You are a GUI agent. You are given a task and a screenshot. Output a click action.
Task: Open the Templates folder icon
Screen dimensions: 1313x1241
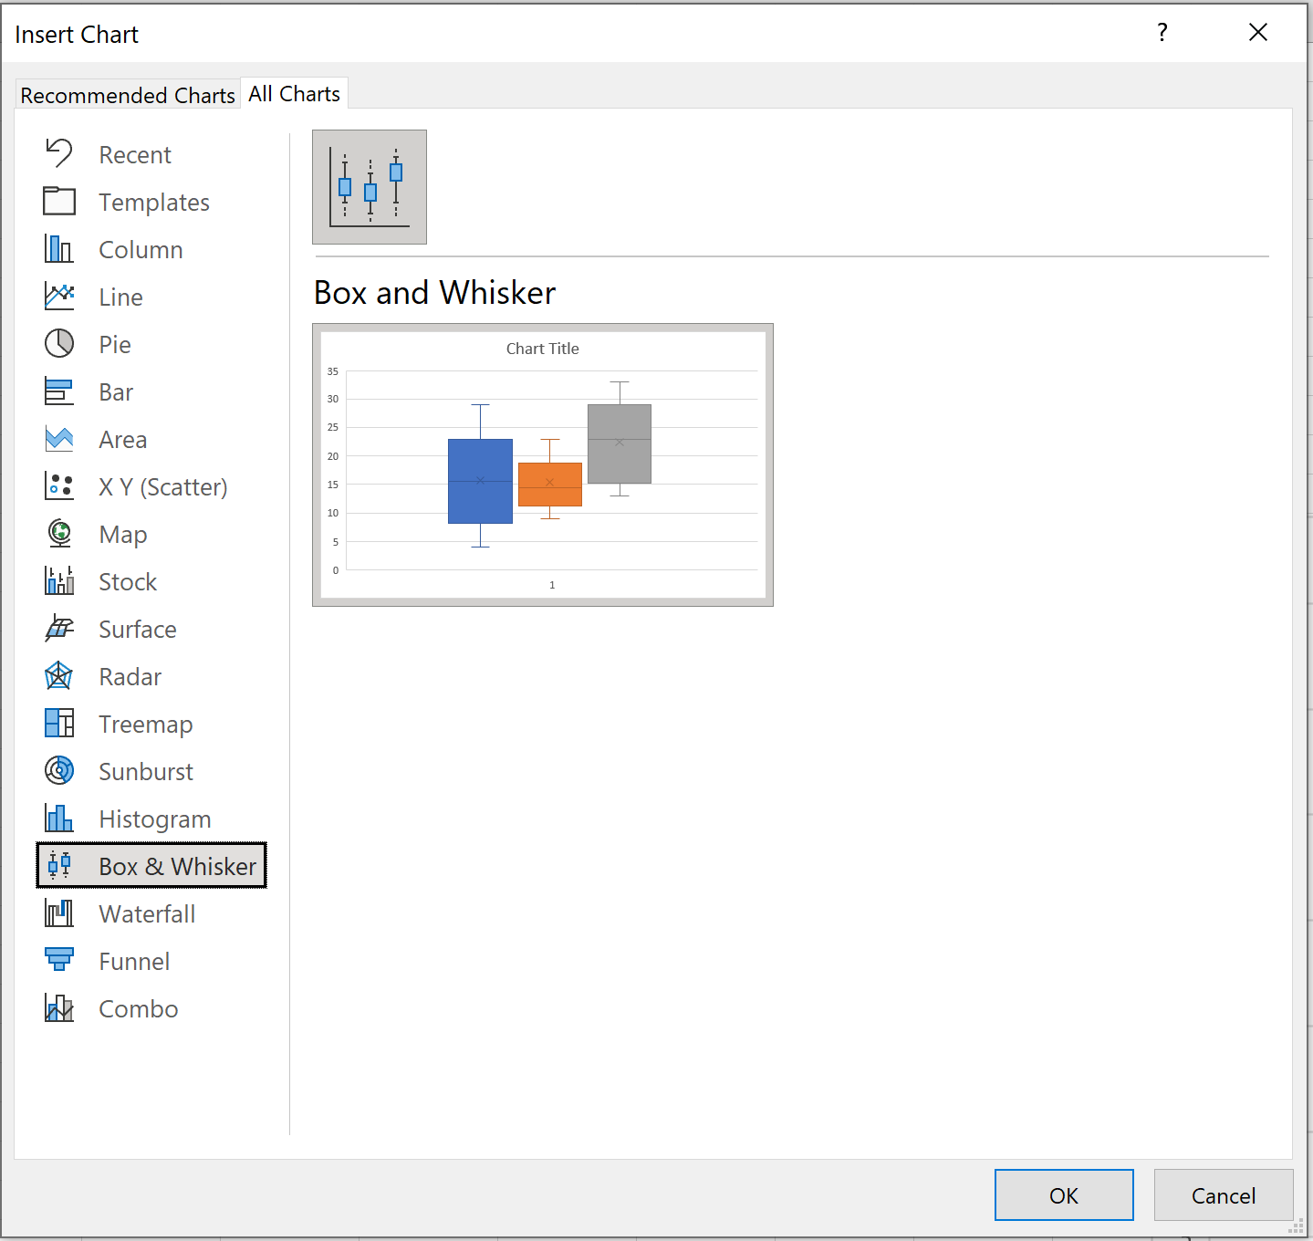tap(59, 201)
